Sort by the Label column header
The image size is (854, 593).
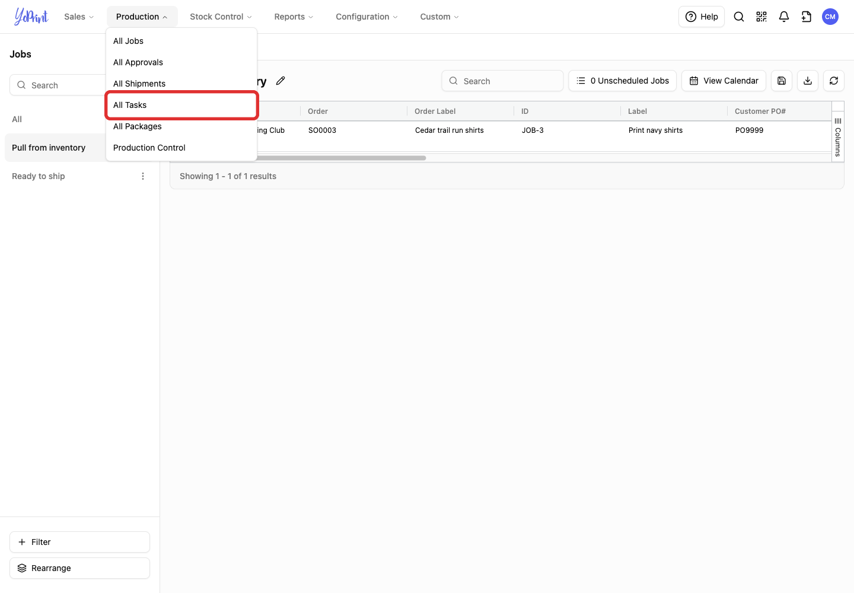coord(674,111)
